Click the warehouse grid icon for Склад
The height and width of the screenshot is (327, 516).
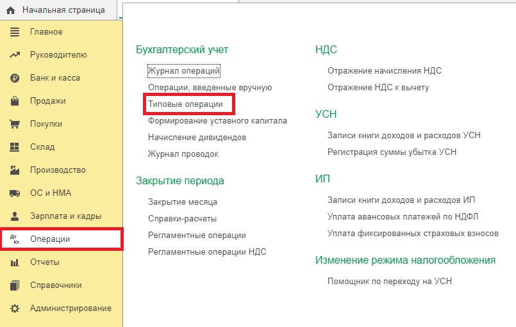click(x=15, y=147)
